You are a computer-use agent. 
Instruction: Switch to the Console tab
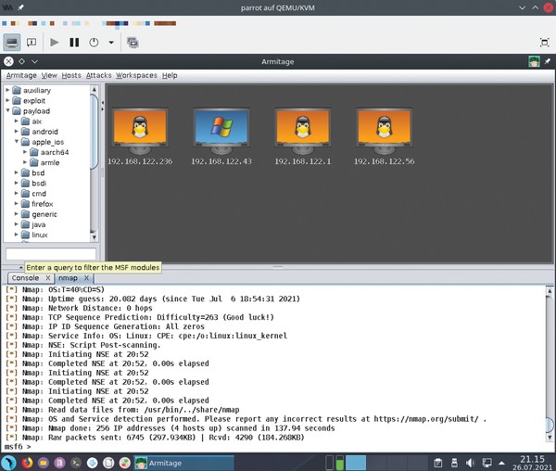click(x=26, y=278)
